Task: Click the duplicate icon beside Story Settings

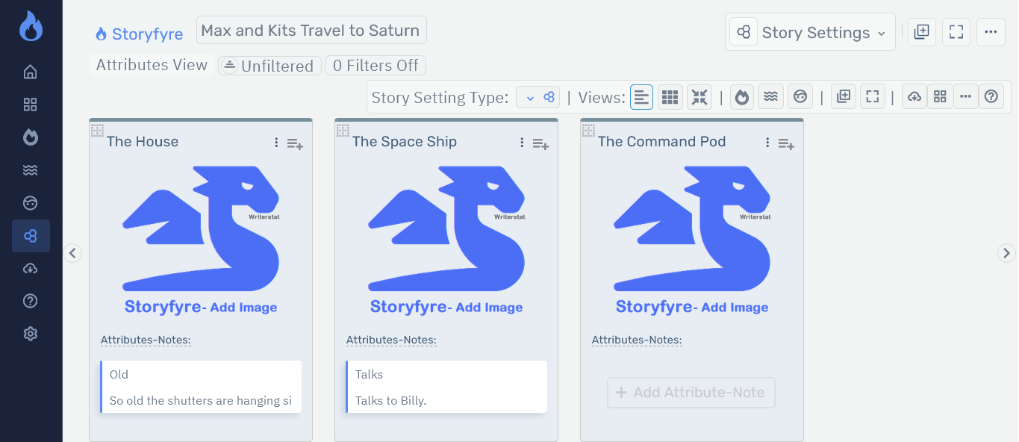Action: (921, 32)
